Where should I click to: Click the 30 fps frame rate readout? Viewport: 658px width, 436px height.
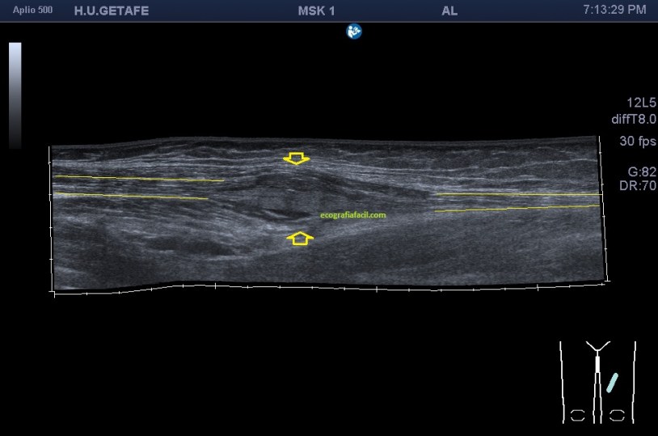[638, 141]
